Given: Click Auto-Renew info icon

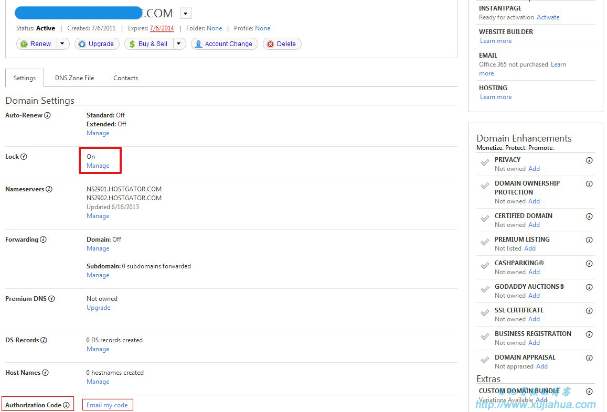Looking at the screenshot, I should tap(47, 115).
